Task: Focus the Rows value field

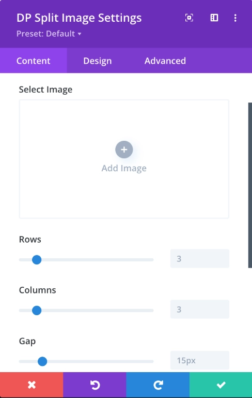Action: [x=200, y=259]
